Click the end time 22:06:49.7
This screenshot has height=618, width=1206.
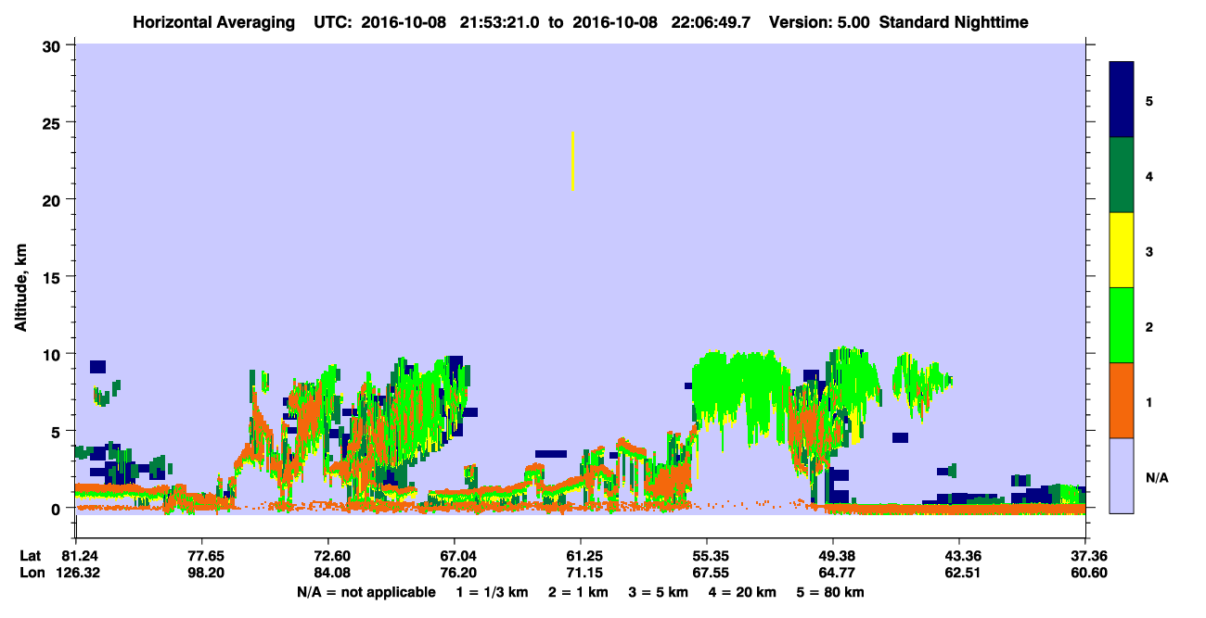(x=711, y=21)
